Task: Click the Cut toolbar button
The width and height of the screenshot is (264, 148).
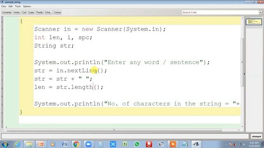Action: tap(24, 12)
